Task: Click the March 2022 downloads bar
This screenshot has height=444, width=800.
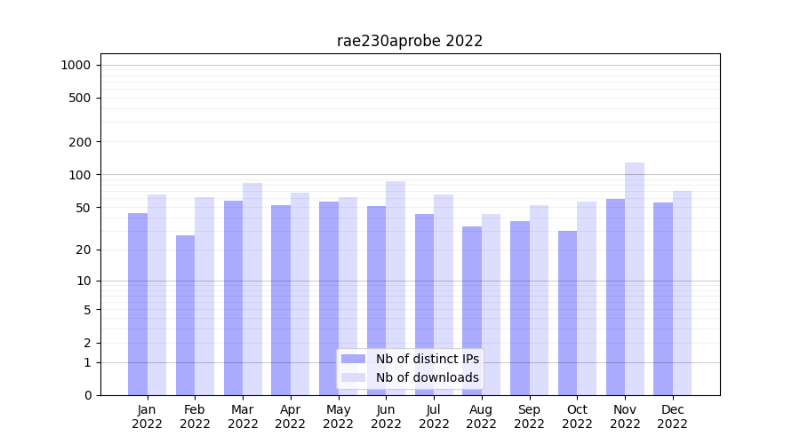Action: coord(252,289)
